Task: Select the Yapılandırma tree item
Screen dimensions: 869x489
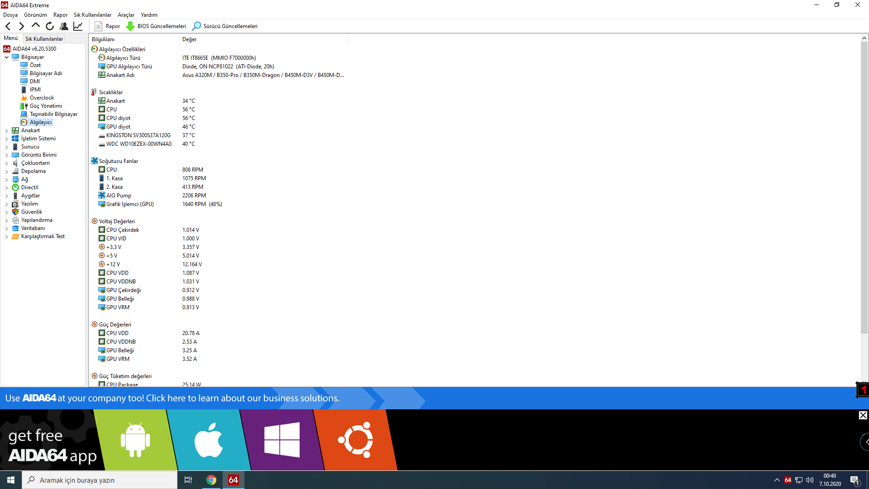Action: (37, 220)
